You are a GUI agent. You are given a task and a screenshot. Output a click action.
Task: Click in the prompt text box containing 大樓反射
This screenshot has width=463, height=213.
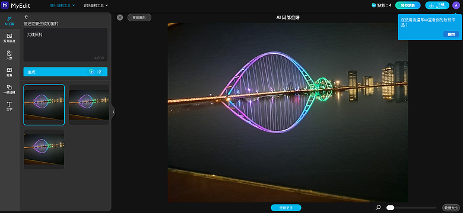(65, 45)
